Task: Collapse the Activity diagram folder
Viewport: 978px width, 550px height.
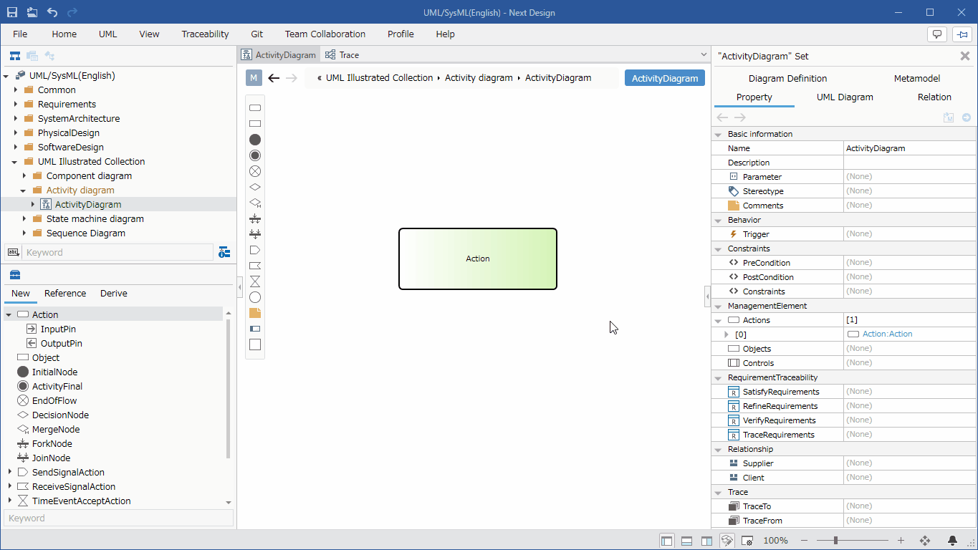Action: point(24,190)
